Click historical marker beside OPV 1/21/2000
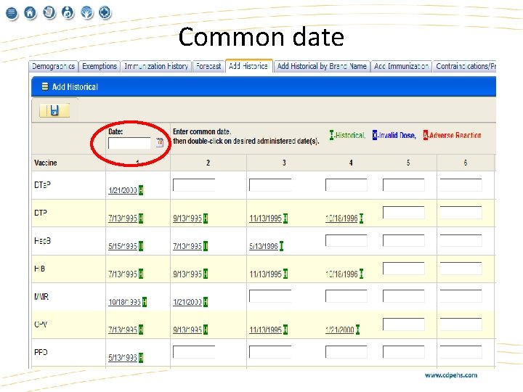 357,330
